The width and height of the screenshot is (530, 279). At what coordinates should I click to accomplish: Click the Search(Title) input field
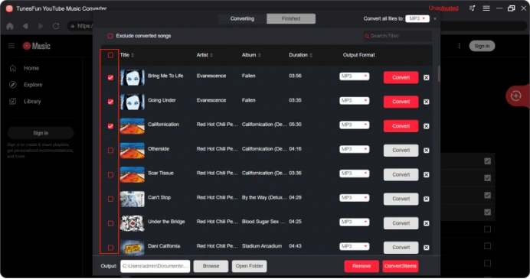pyautogui.click(x=397, y=36)
